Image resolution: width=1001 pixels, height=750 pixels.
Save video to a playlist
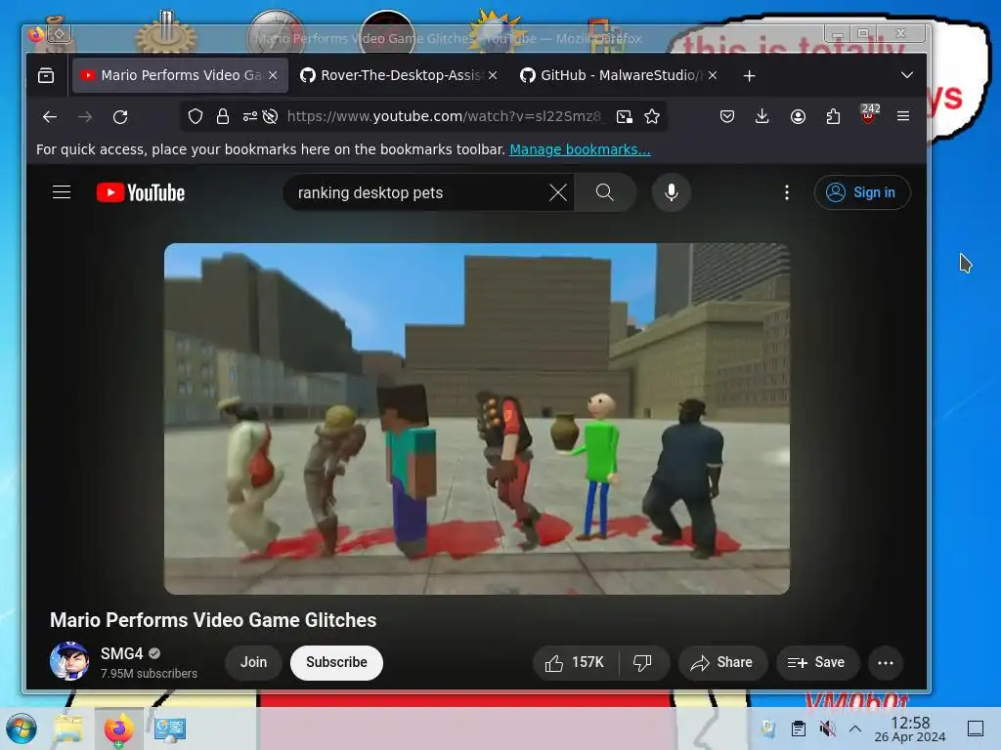pos(817,663)
